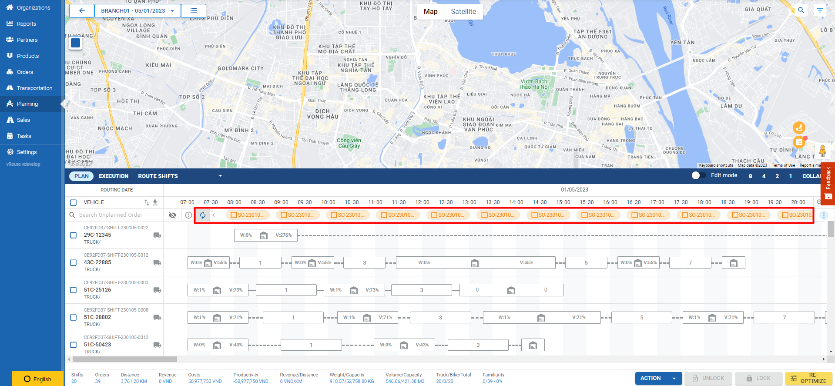Switch to the PLAN tab
Screen dimensions: 835x386
click(81, 176)
